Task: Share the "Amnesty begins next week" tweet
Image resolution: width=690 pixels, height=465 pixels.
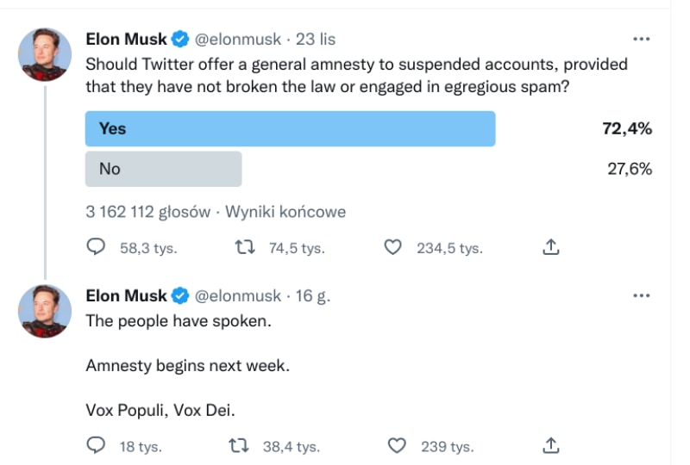Action: point(552,446)
